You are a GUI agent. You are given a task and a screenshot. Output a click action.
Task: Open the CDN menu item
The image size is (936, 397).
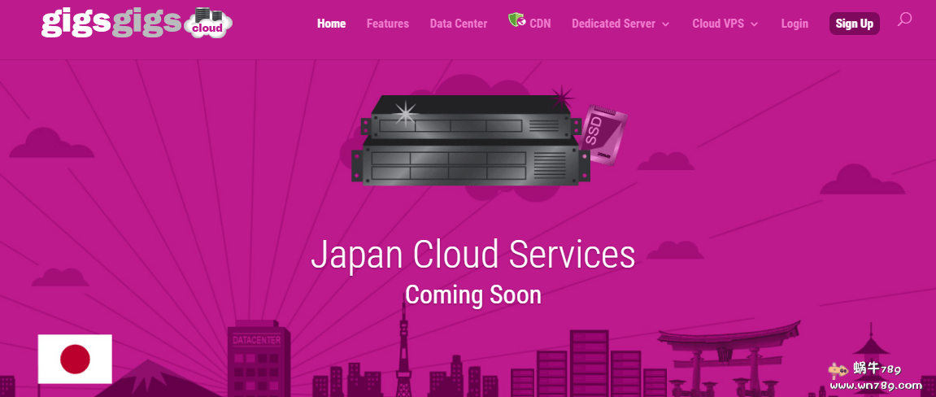pos(540,24)
